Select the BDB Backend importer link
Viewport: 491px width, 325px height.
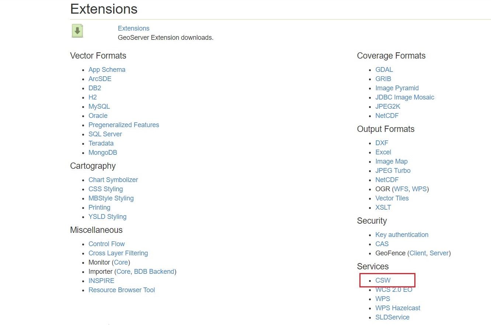(154, 271)
